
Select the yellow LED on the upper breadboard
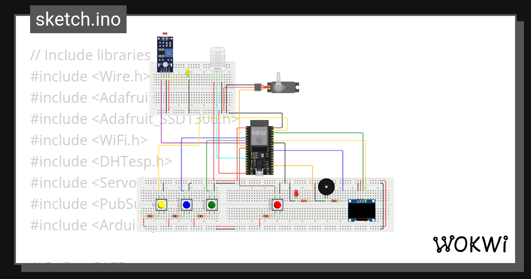(x=188, y=71)
